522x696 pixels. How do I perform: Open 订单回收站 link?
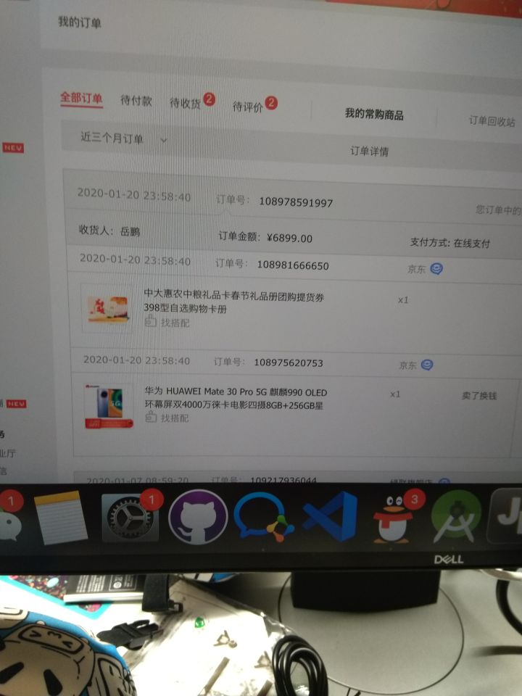(x=492, y=121)
